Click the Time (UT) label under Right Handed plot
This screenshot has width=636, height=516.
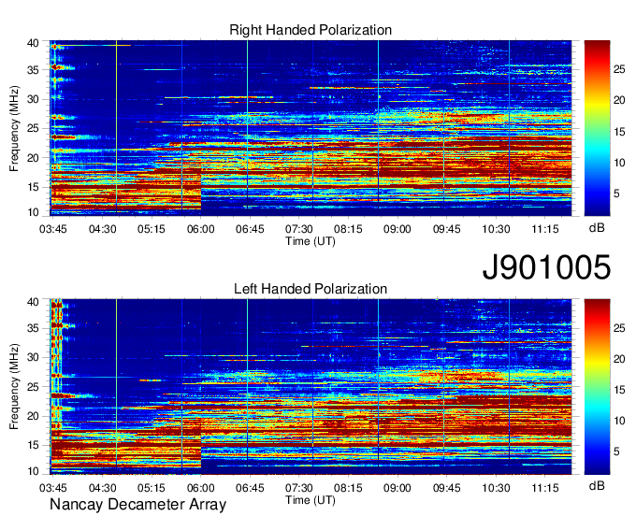[311, 241]
